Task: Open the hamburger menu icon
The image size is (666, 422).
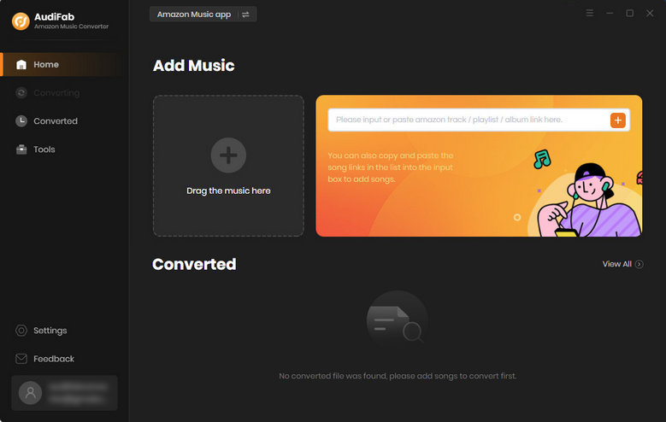Action: click(590, 13)
